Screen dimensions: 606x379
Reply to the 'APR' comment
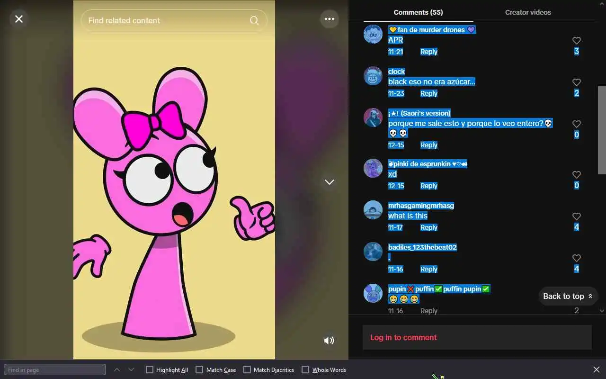pyautogui.click(x=429, y=52)
